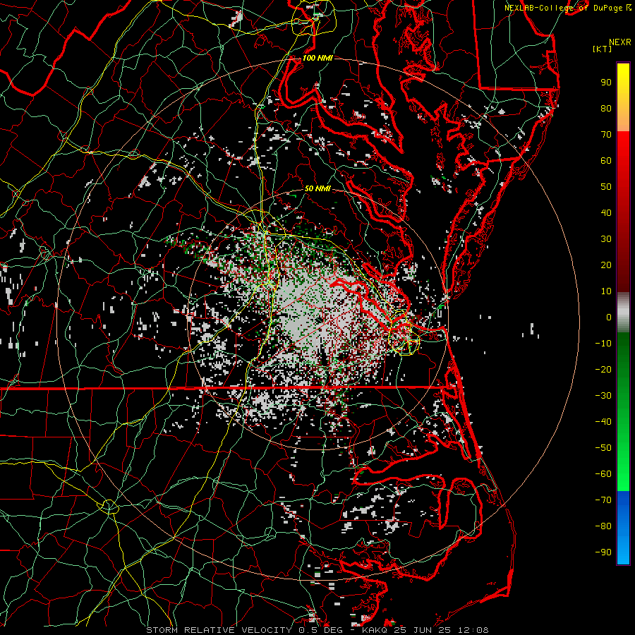Click the [KT] units label
Viewport: 635px width, 635px height.
click(x=602, y=49)
